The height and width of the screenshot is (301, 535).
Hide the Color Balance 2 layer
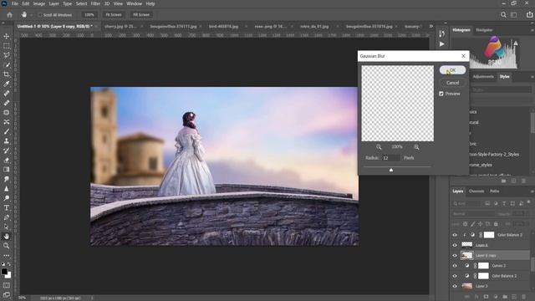pos(455,276)
